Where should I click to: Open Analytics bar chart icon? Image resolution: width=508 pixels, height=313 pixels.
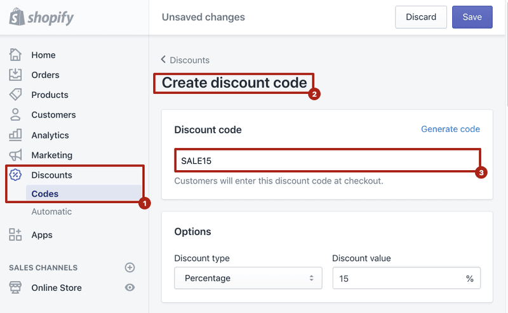click(x=15, y=135)
